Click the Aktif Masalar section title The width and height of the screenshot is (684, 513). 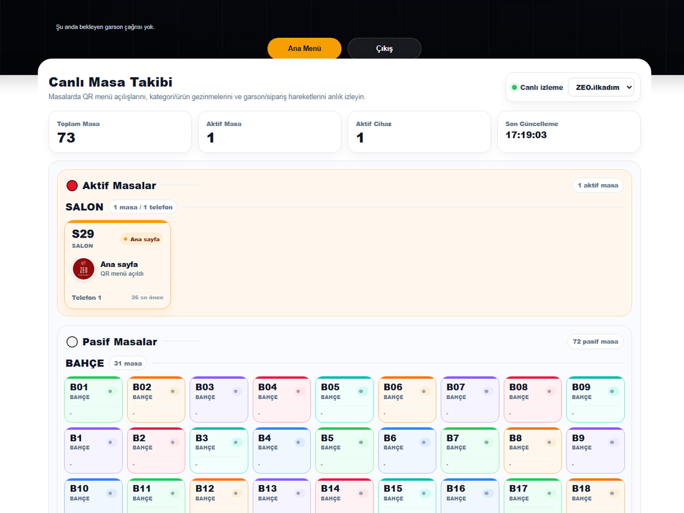(119, 186)
